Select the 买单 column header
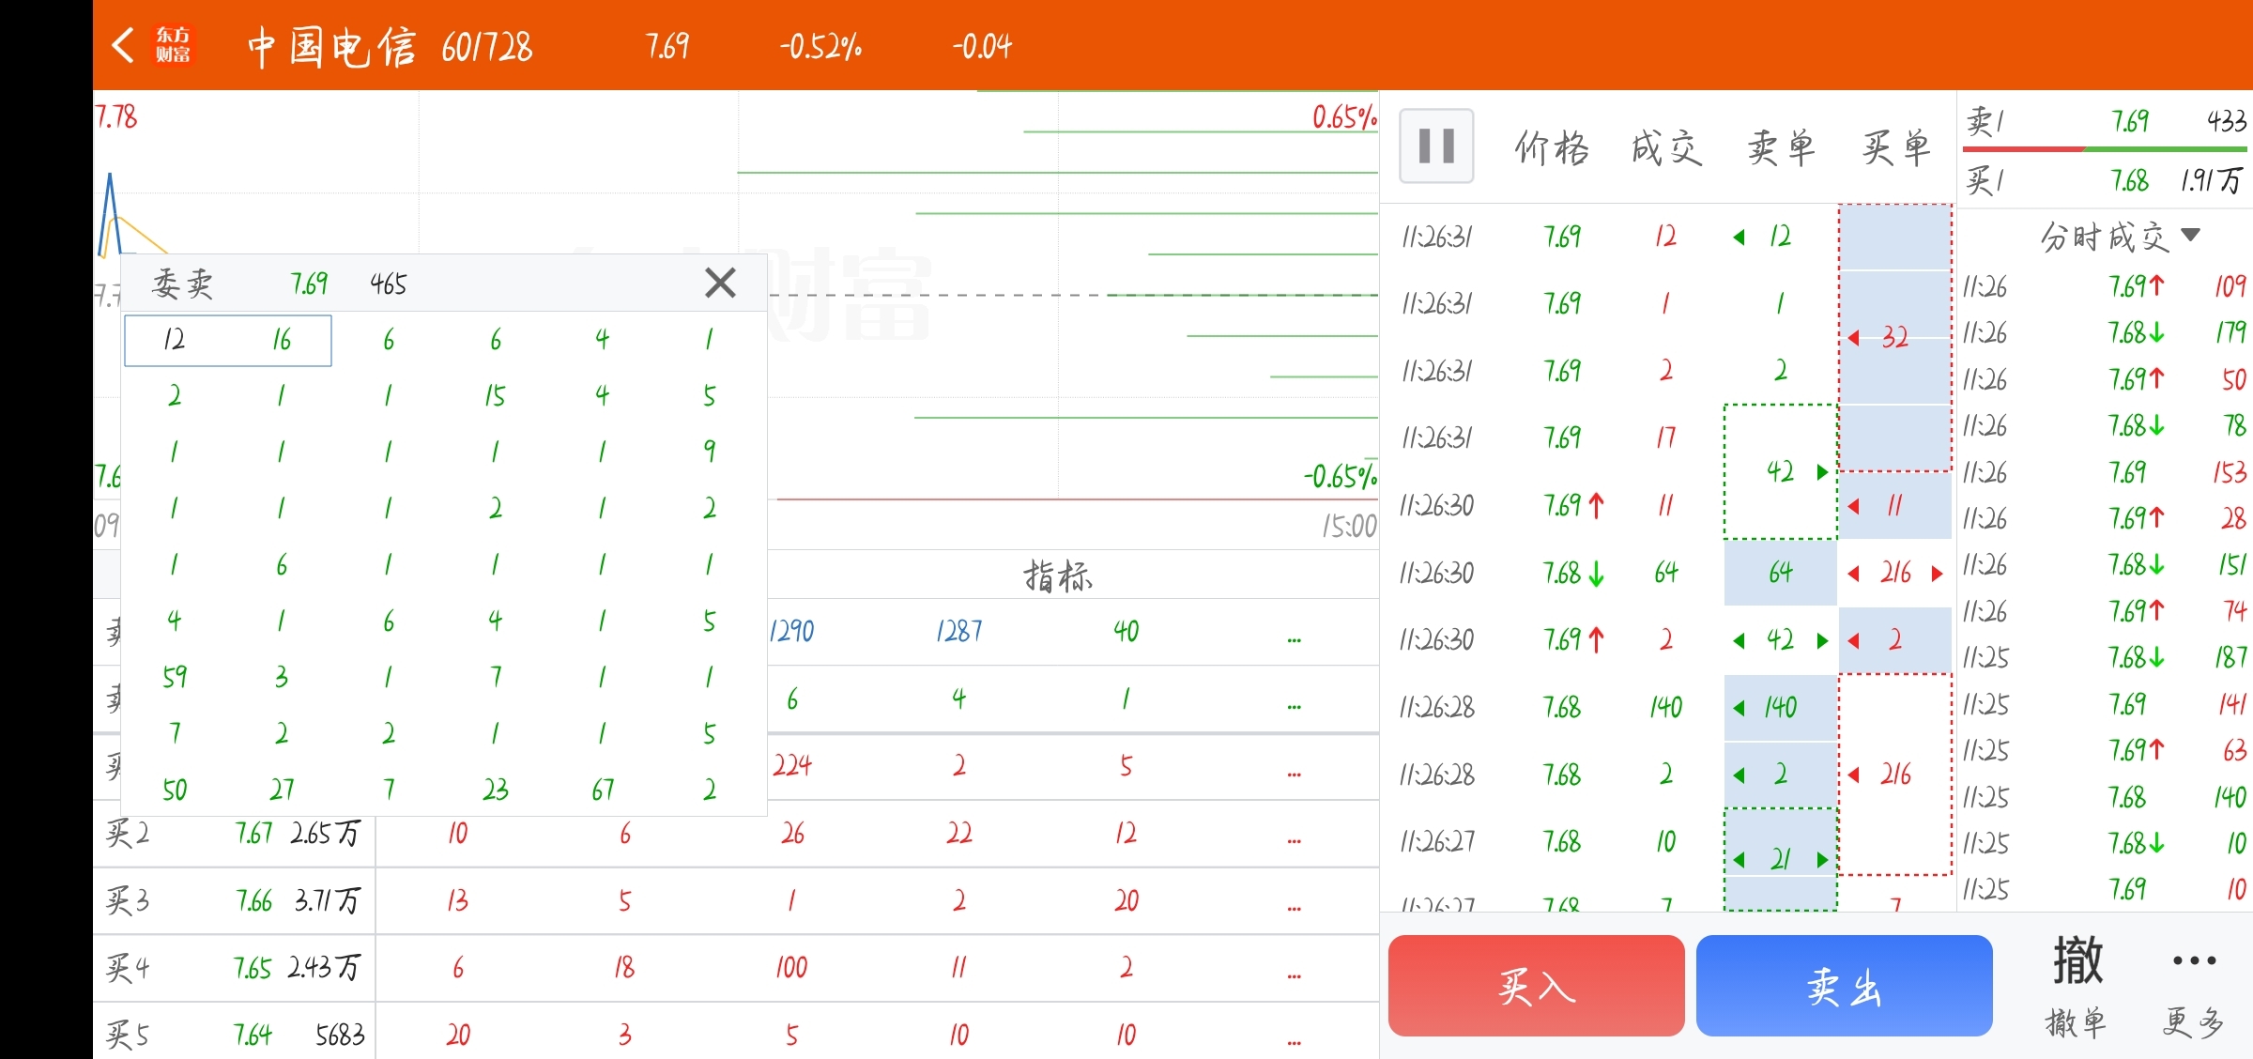This screenshot has height=1059, width=2253. [1895, 148]
